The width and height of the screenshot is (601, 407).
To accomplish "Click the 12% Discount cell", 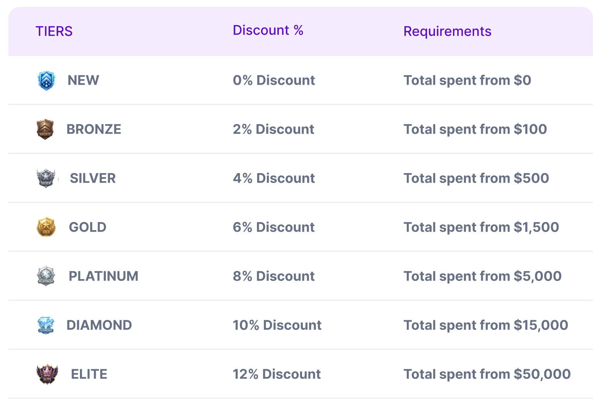I will click(x=277, y=374).
